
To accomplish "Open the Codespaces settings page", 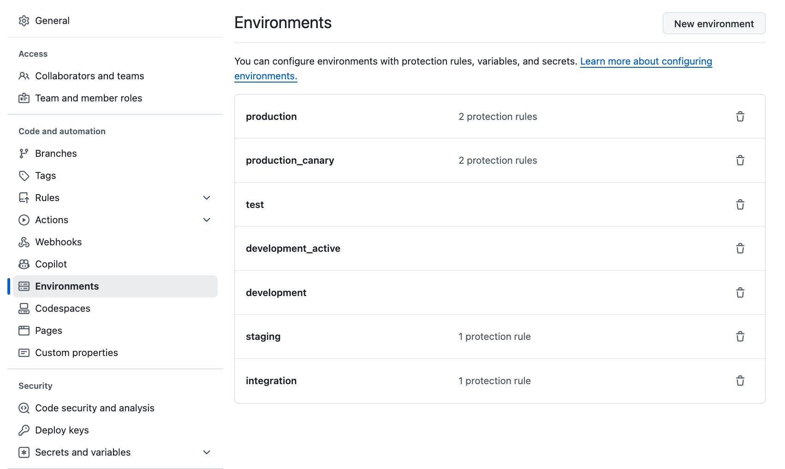I will pos(63,309).
